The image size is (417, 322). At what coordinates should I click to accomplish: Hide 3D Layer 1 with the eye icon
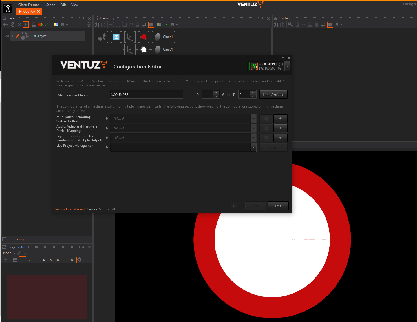coord(7,36)
